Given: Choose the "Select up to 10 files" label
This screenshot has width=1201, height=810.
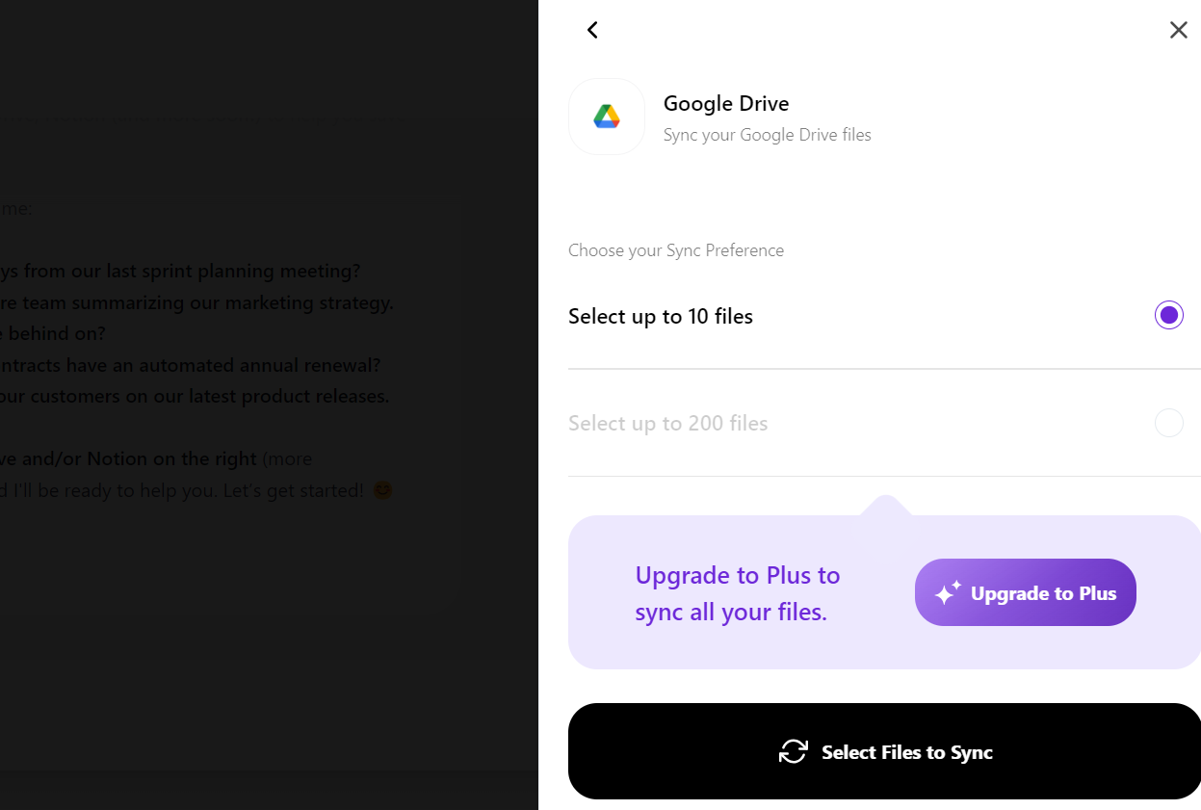Looking at the screenshot, I should coord(661,316).
